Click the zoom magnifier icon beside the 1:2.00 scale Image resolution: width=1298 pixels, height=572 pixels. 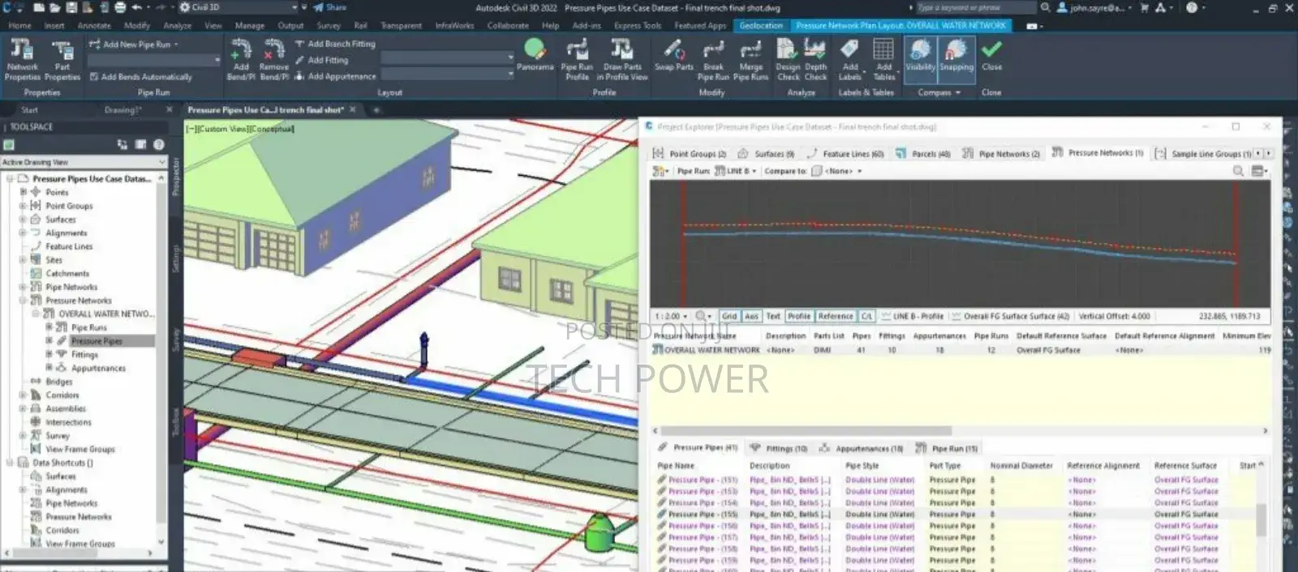[x=702, y=316]
